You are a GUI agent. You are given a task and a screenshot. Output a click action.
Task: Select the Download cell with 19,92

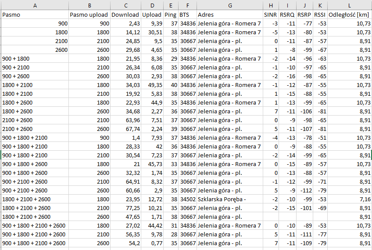pos(126,94)
